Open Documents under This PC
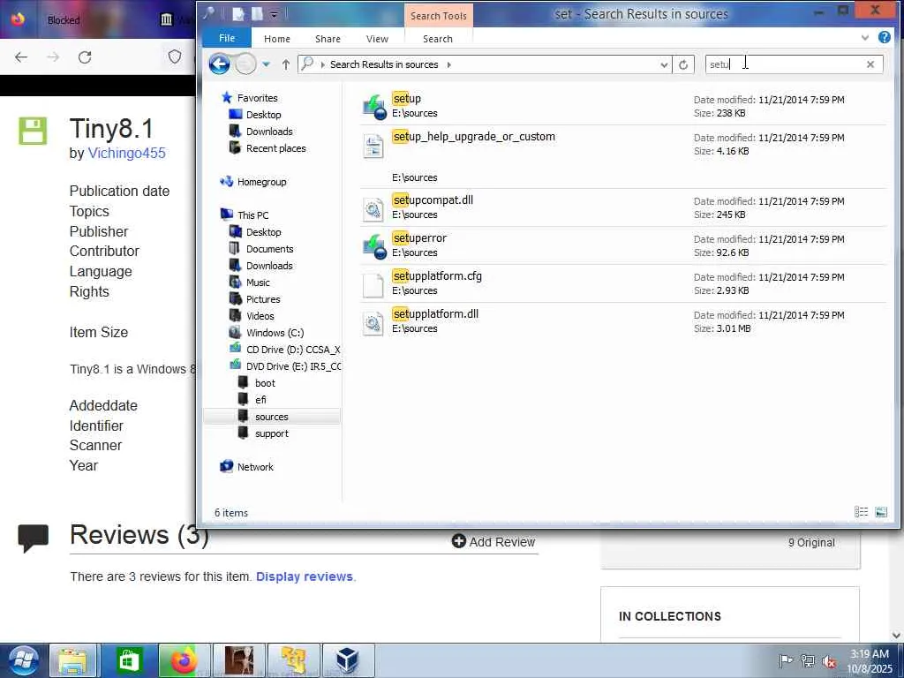This screenshot has height=678, width=904. pyautogui.click(x=269, y=249)
